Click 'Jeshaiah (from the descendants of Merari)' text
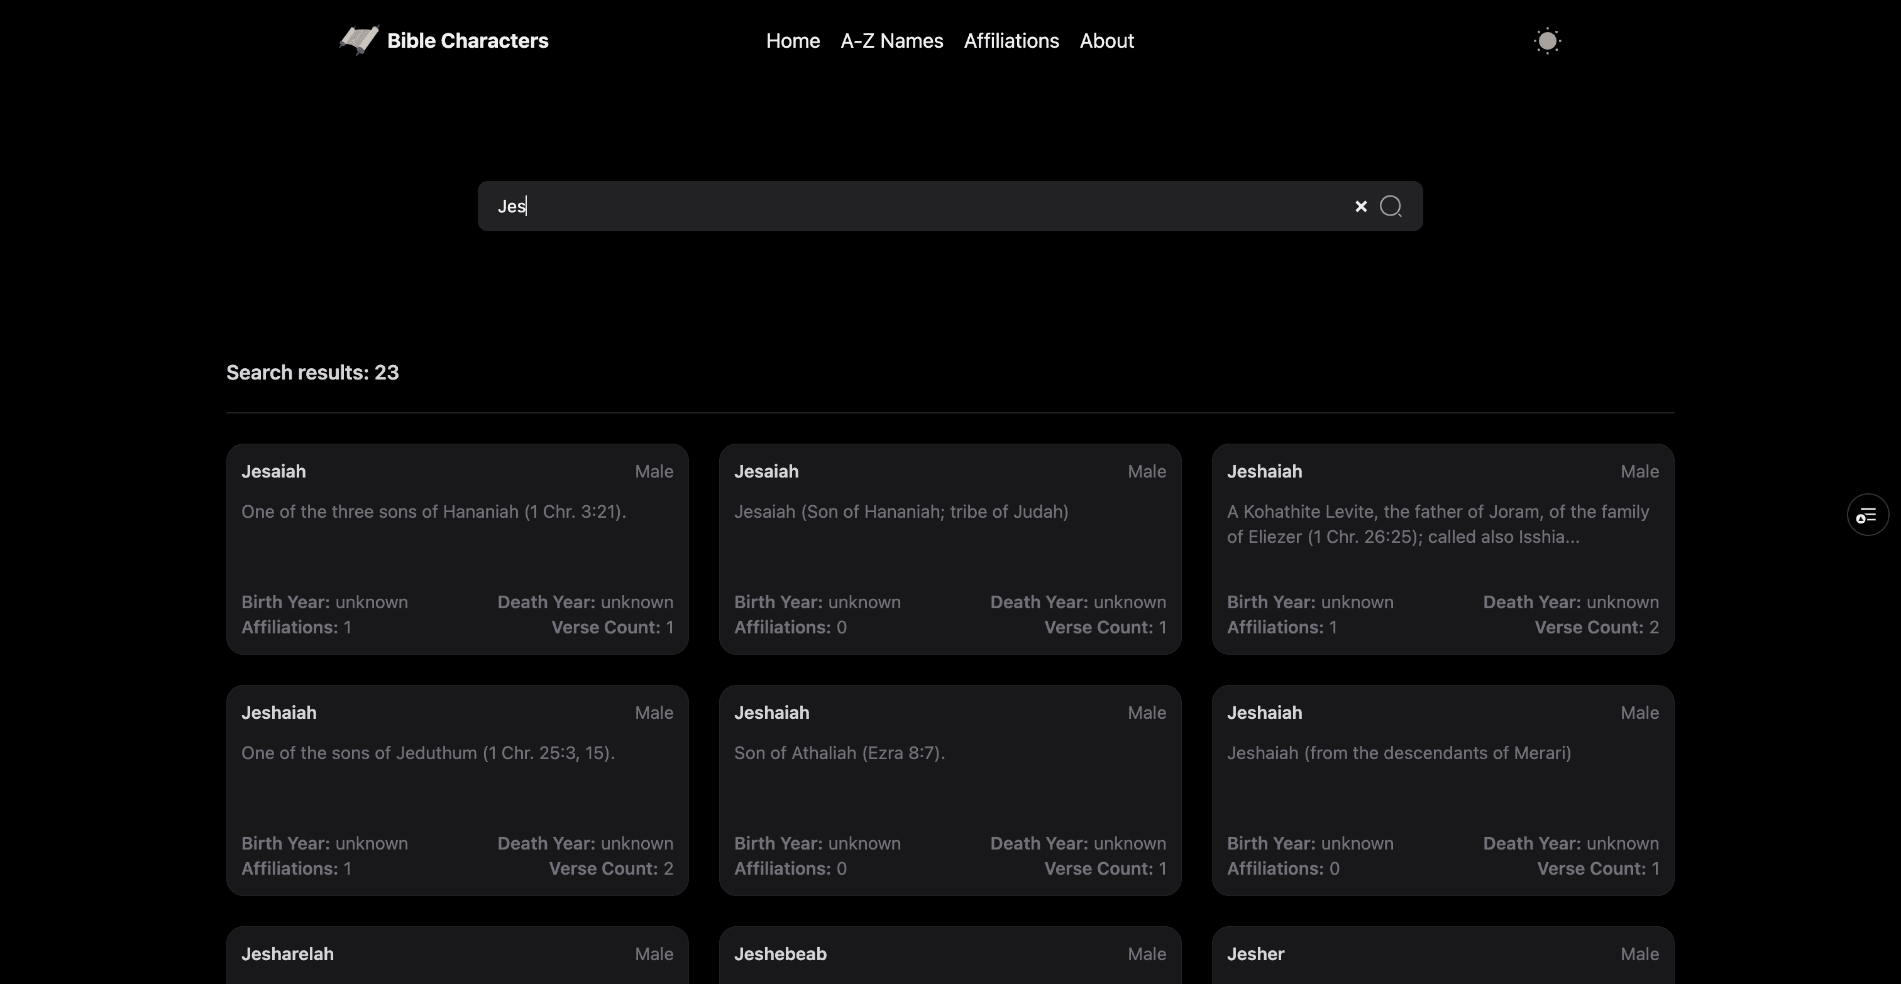The image size is (1901, 984). 1399,752
